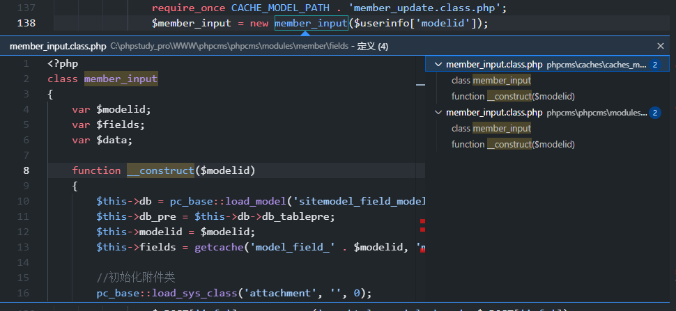The width and height of the screenshot is (676, 311).
Task: Click require_once on line 137
Action: coord(188,8)
